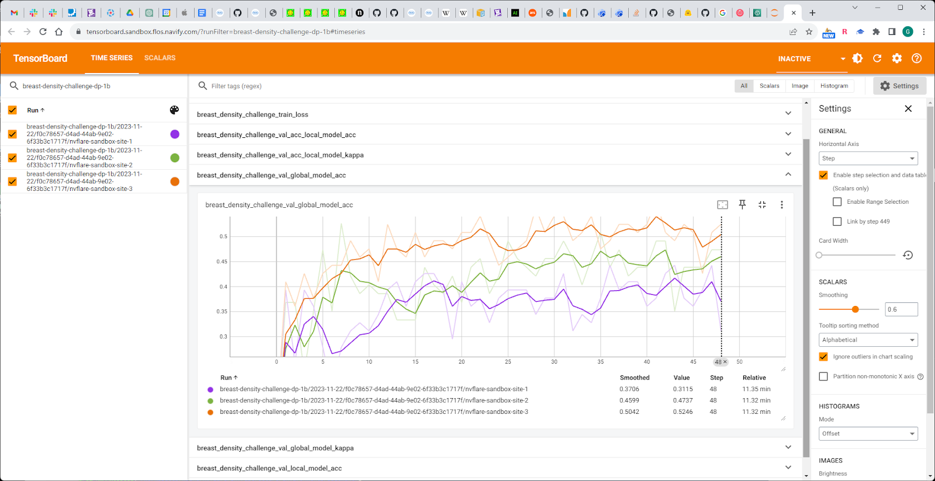Click the run color palette icon
Viewport: 935px width, 481px height.
point(174,110)
